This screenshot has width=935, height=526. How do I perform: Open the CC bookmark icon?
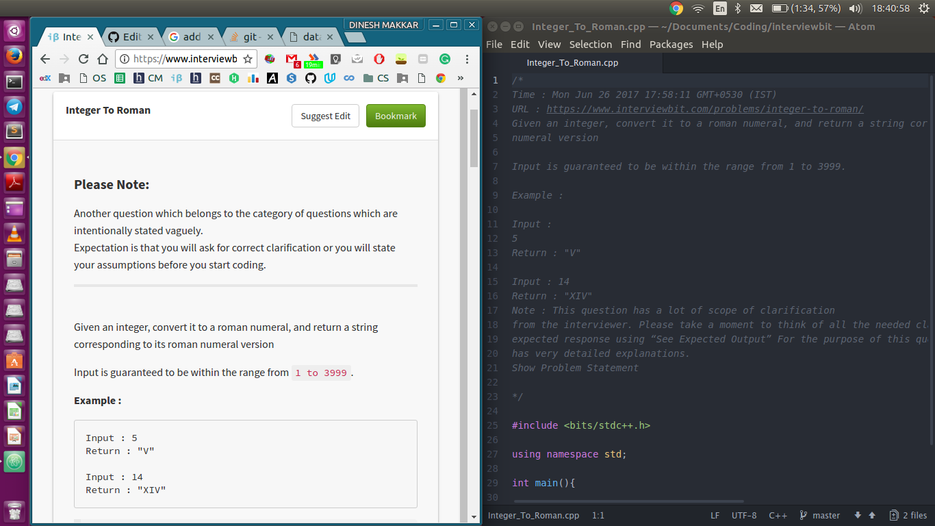pos(215,78)
